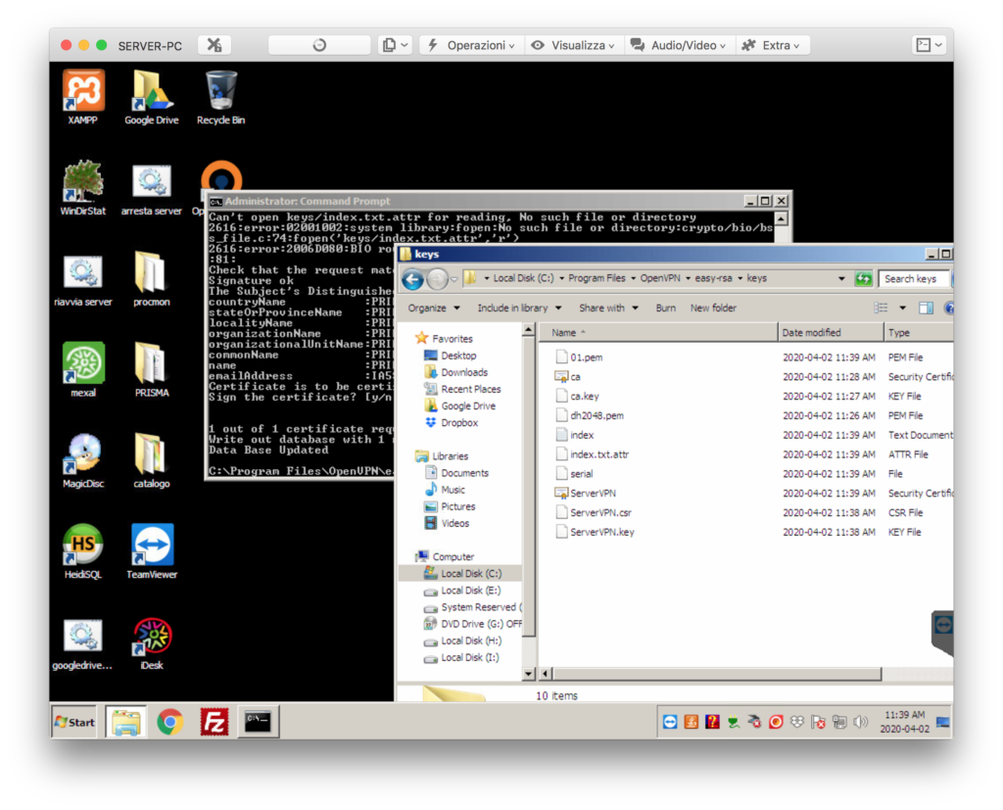Screen dimensions: 1003x810
Task: Launch HeidiSQL from the desktop
Action: click(83, 551)
